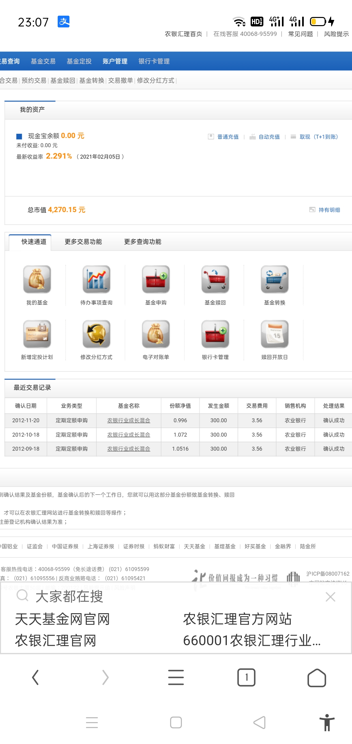Click the 陆金所 footer link
Screen dimensions: 352x744
point(308,546)
